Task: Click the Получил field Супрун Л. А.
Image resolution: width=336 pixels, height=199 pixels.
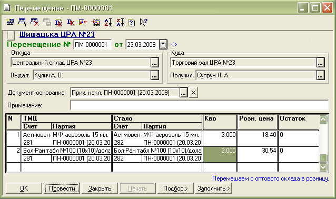Action: click(256, 75)
